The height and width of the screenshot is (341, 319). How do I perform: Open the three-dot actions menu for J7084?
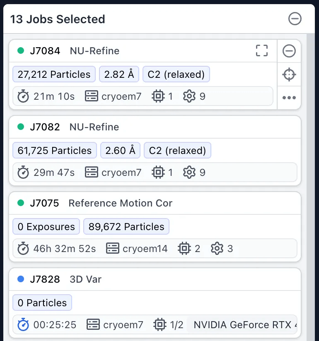(289, 98)
